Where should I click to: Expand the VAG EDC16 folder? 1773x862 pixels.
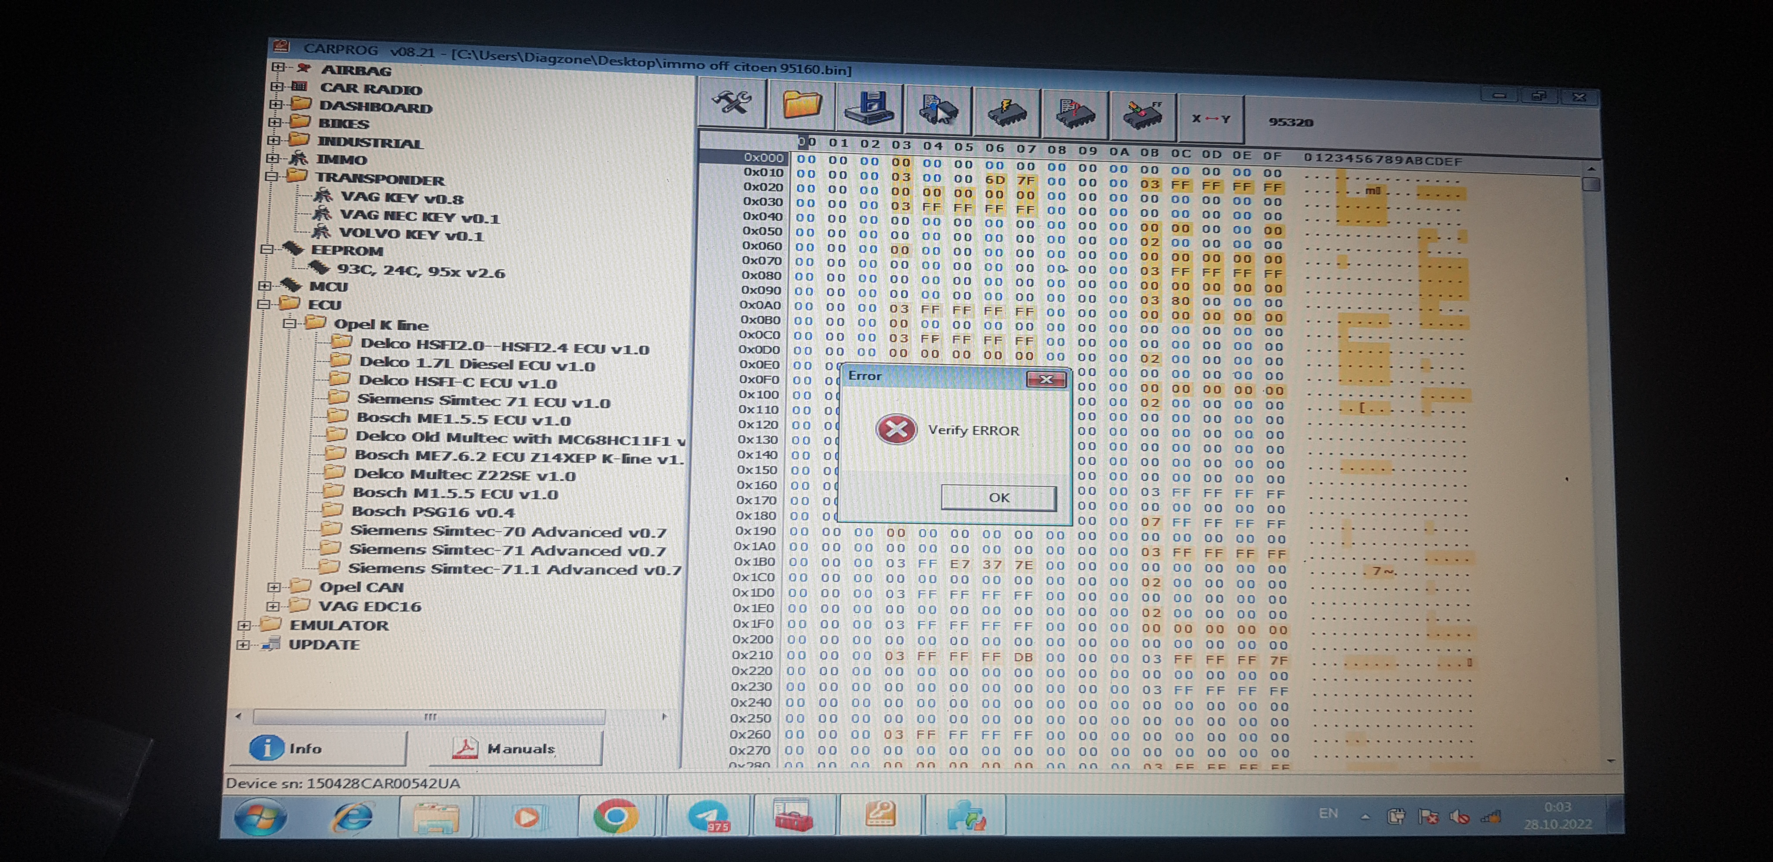[273, 606]
